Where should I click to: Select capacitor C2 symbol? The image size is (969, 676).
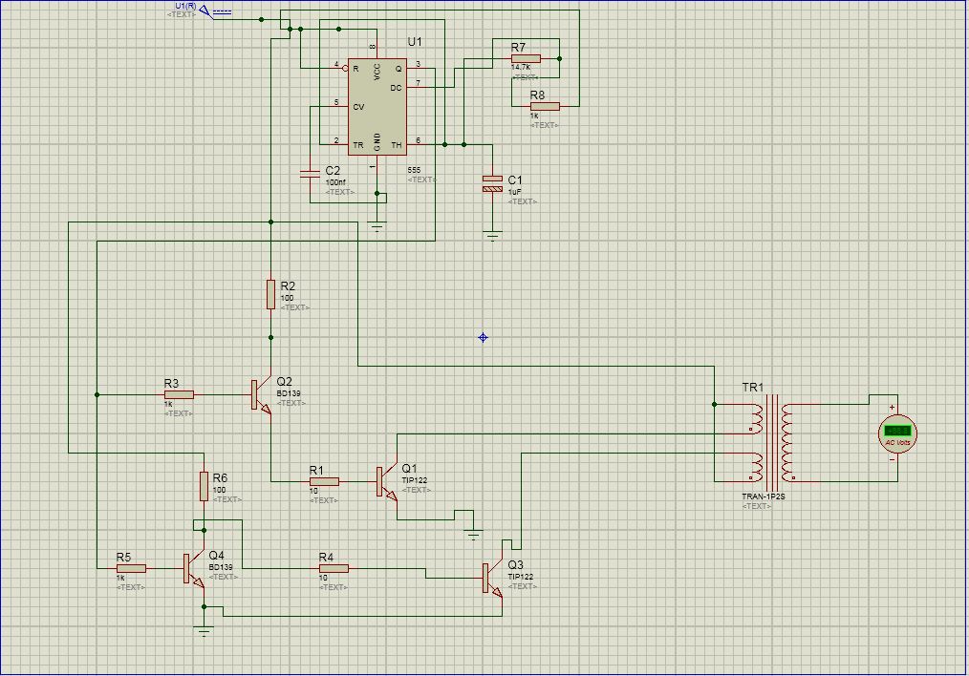tap(310, 173)
